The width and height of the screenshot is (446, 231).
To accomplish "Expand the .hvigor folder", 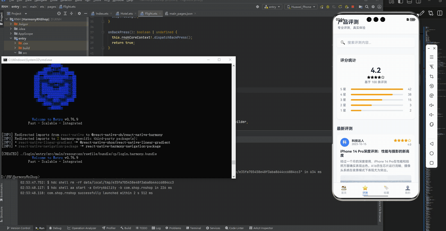I will 11,24.
